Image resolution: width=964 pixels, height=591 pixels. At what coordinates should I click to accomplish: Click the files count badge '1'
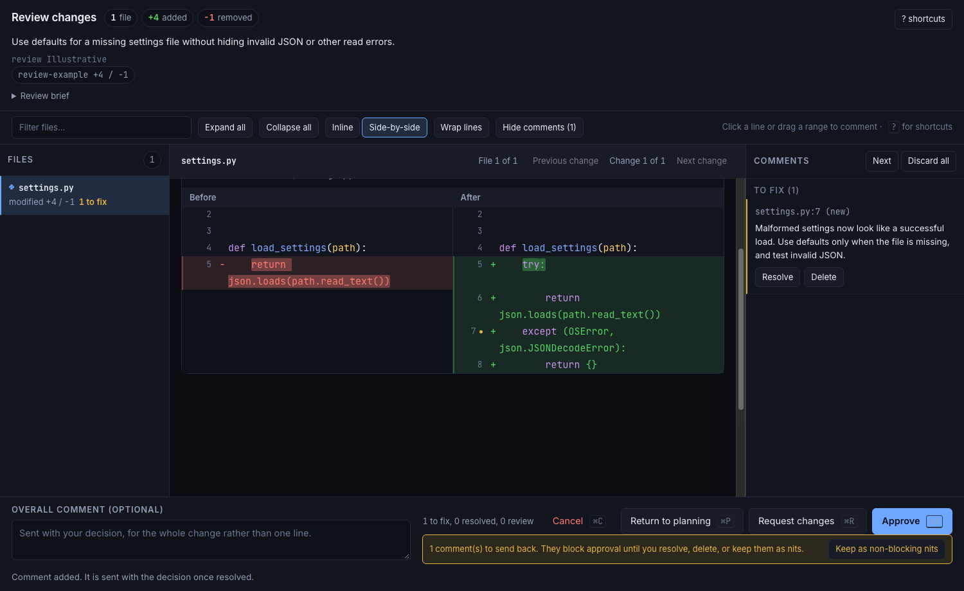[x=152, y=159]
